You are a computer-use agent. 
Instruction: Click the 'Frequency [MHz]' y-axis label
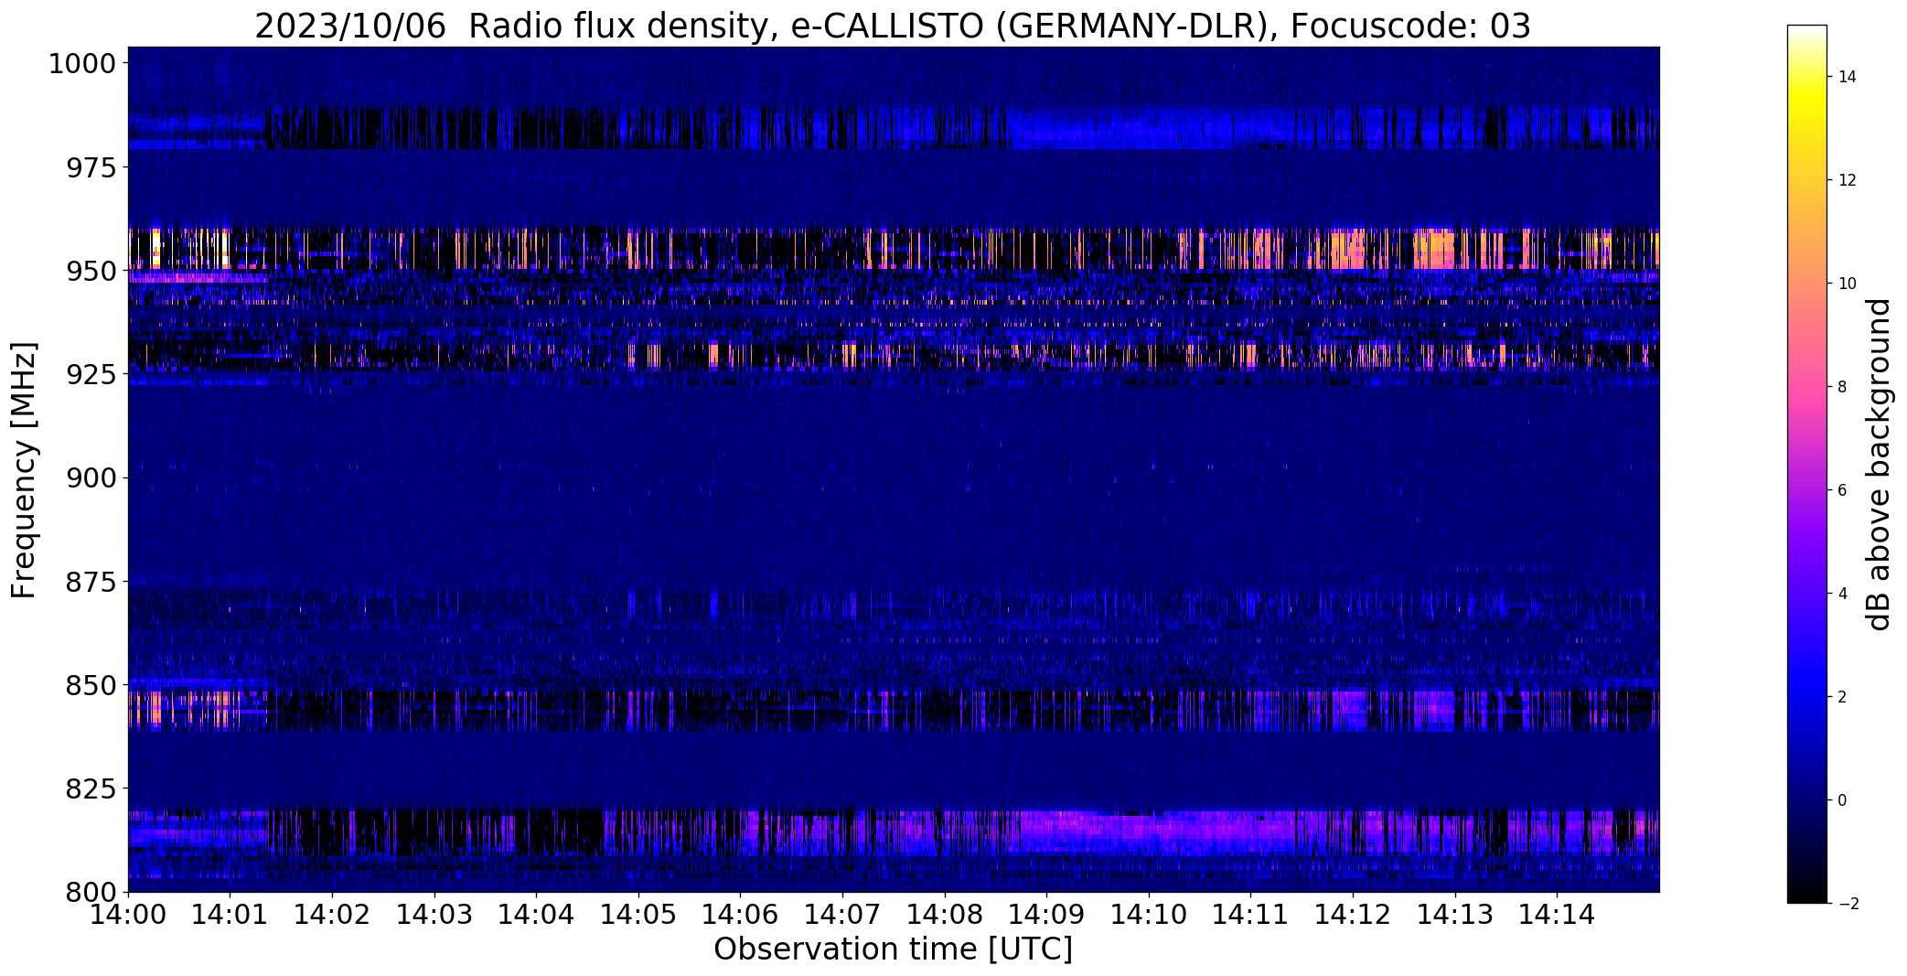[24, 470]
